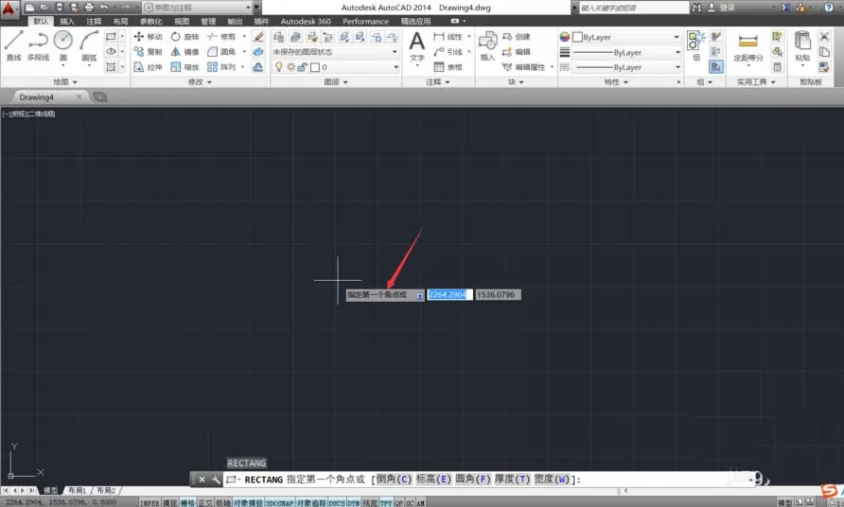The image size is (844, 507).
Task: Click the Leader (引线) tool
Action: (448, 52)
